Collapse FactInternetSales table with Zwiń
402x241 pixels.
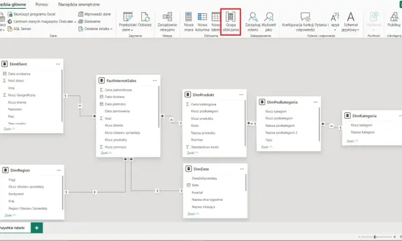tap(106, 153)
